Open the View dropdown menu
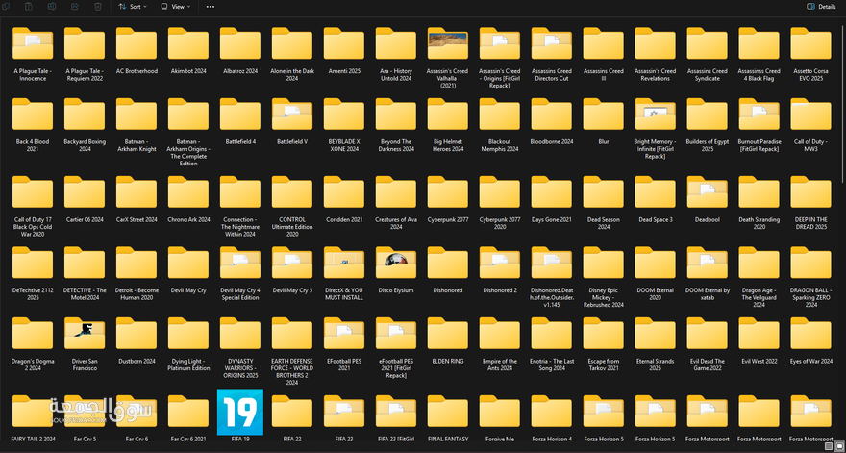This screenshot has height=453, width=846. point(175,7)
